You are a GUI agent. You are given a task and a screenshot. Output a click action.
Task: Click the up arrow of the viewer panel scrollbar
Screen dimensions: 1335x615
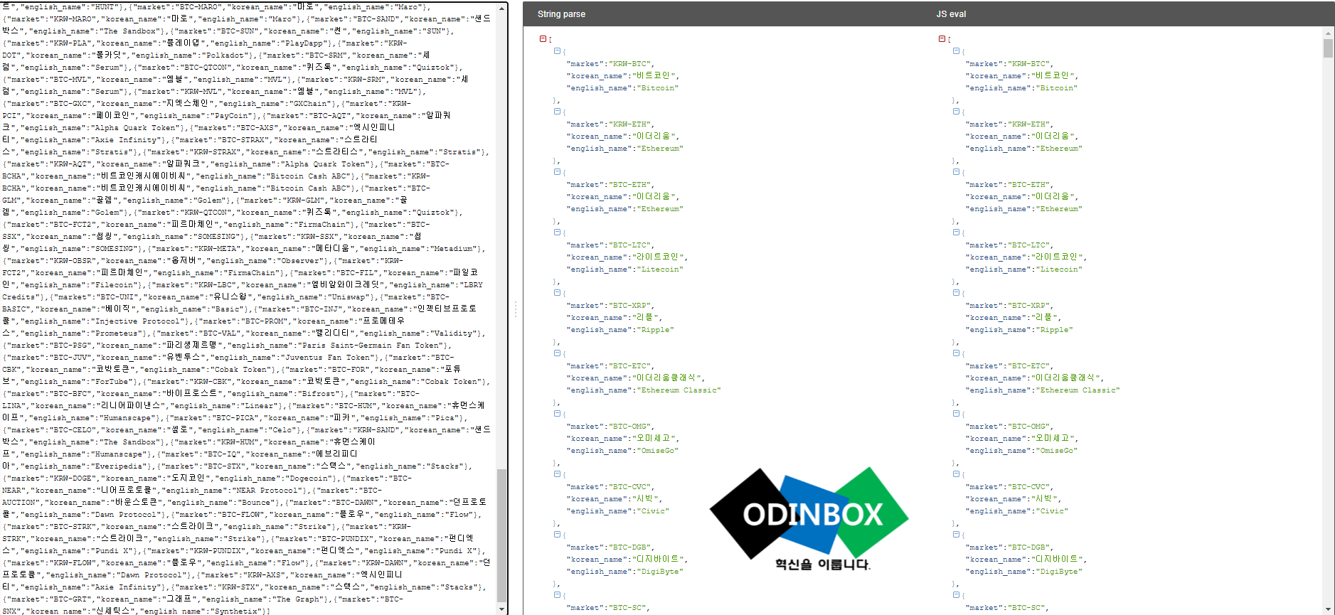click(x=1328, y=33)
